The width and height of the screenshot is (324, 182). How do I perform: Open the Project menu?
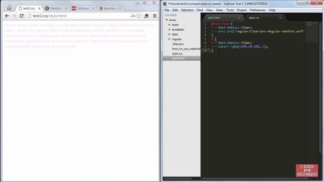(x=242, y=10)
